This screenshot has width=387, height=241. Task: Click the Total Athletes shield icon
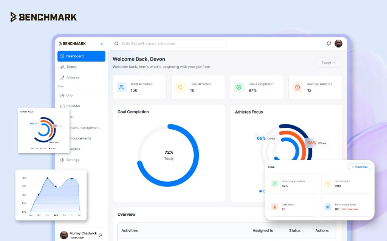click(180, 87)
